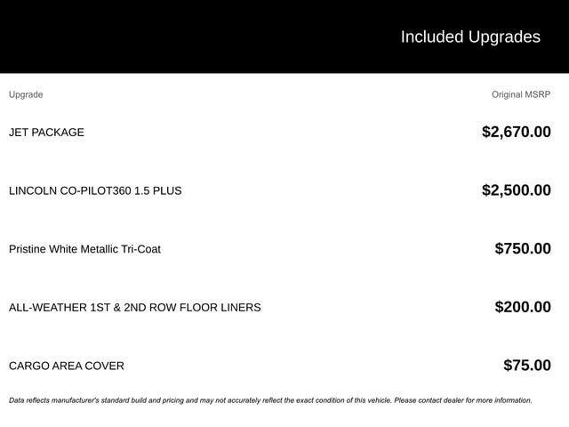This screenshot has width=569, height=427.
Task: Select LINCOLN CO-PILOT360 1.5 PLUS upgrade
Action: (x=95, y=191)
